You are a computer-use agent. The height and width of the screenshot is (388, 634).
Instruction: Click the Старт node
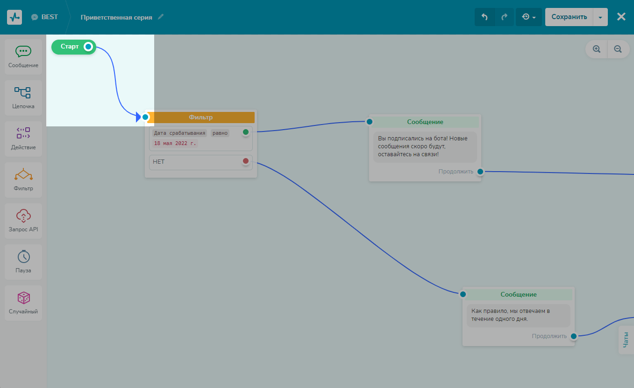[x=70, y=47]
